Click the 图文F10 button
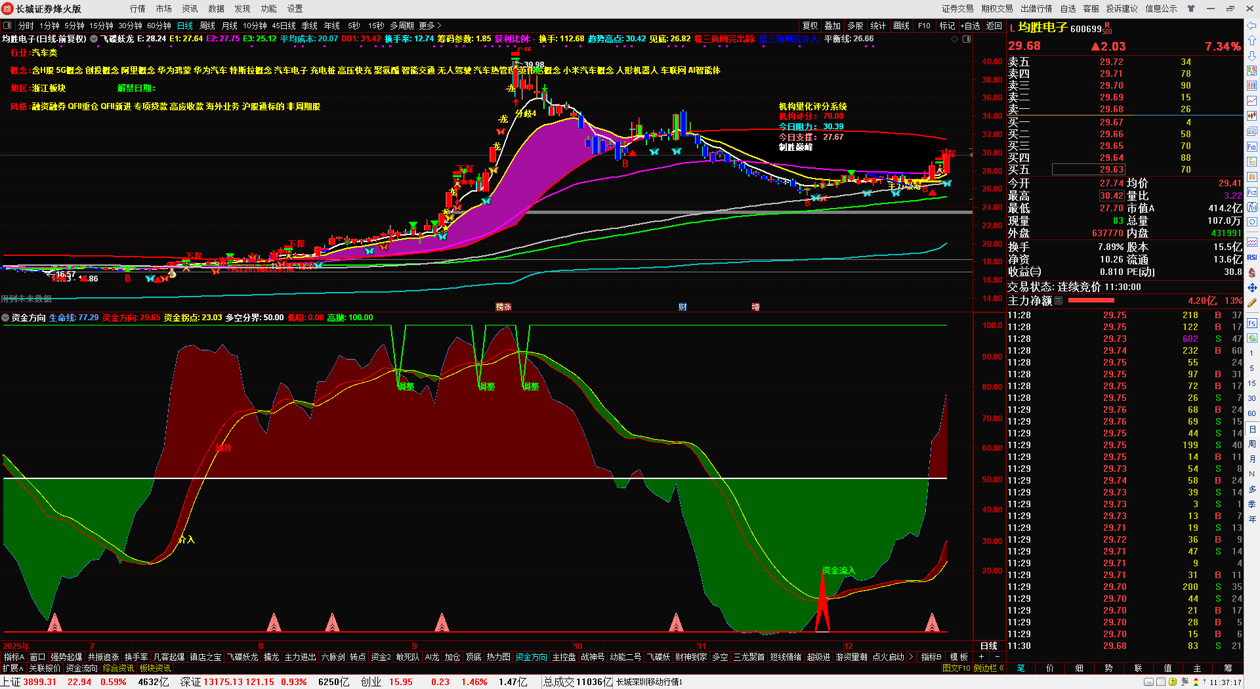 [x=956, y=668]
